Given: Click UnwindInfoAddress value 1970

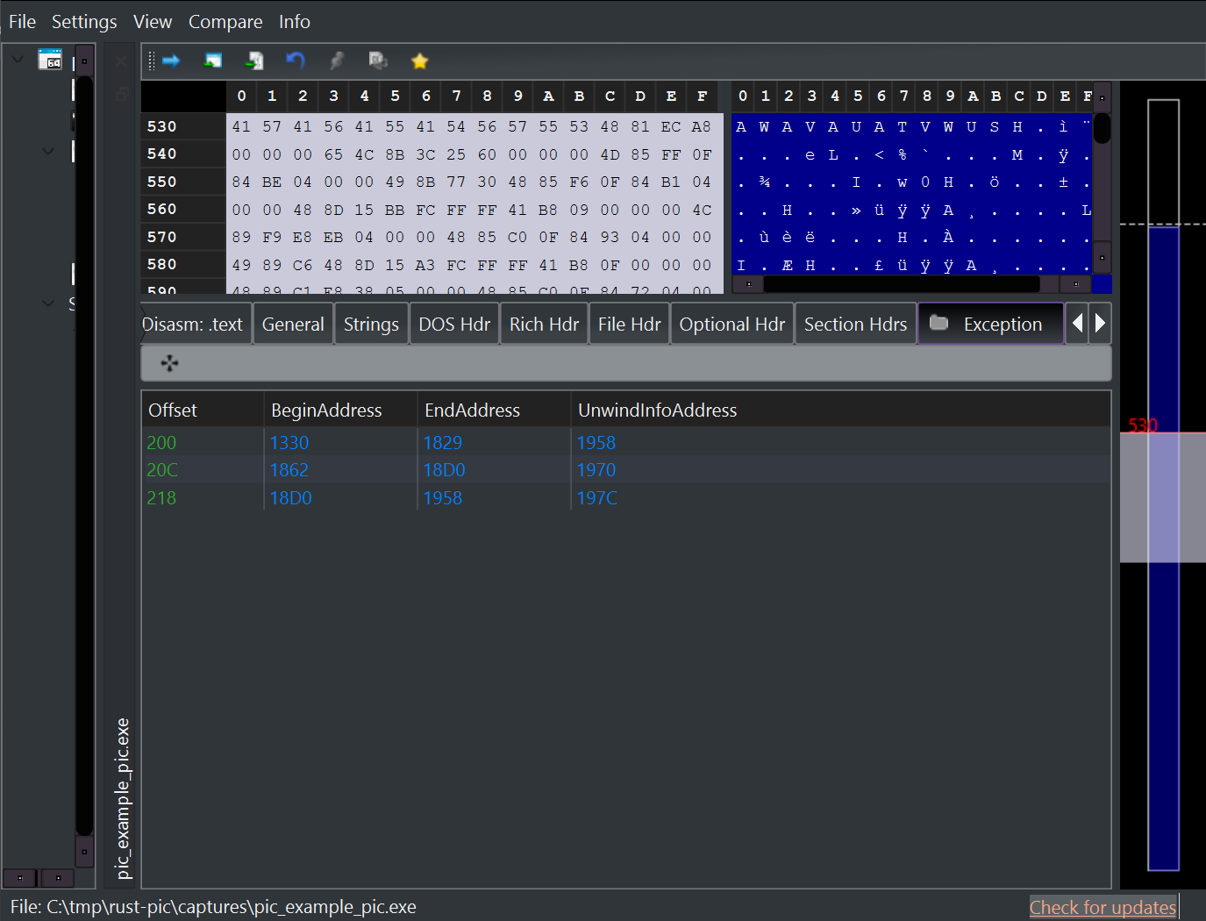Looking at the screenshot, I should pos(596,470).
